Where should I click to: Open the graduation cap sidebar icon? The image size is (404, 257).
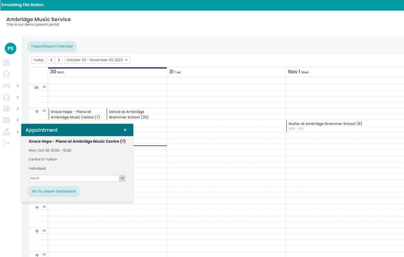tap(6, 74)
